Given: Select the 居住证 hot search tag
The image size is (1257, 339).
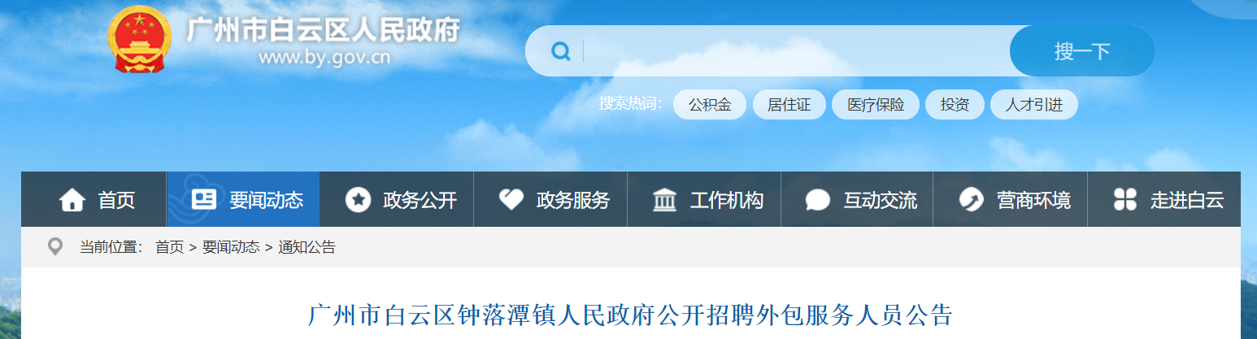Looking at the screenshot, I should [x=789, y=105].
